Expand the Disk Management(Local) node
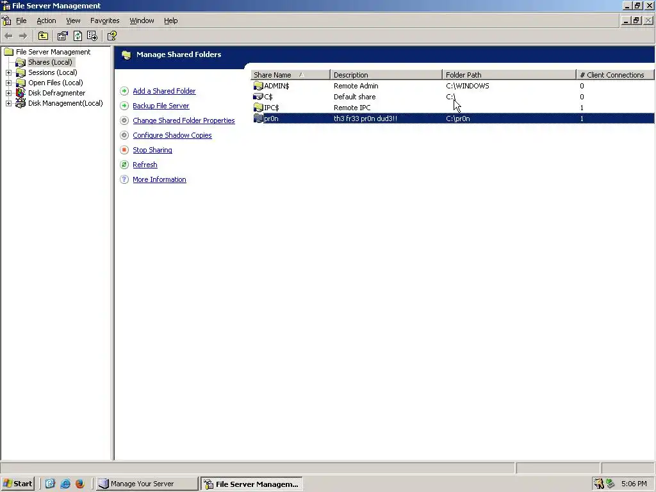This screenshot has height=492, width=656. (x=8, y=103)
